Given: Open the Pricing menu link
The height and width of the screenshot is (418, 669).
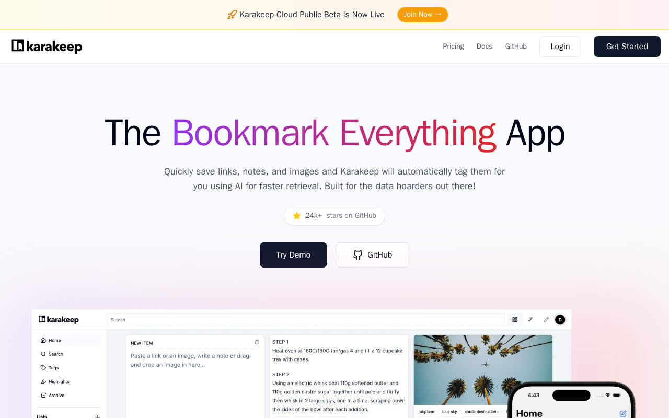Looking at the screenshot, I should 453,47.
